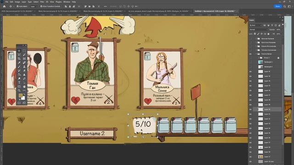
Task: Open the Plugins menu
Action: pyautogui.click(x=59, y=2)
